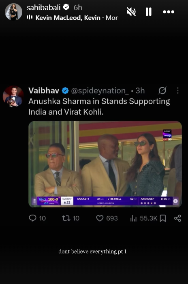
Task: Click the tweet share icon
Action: 177,218
